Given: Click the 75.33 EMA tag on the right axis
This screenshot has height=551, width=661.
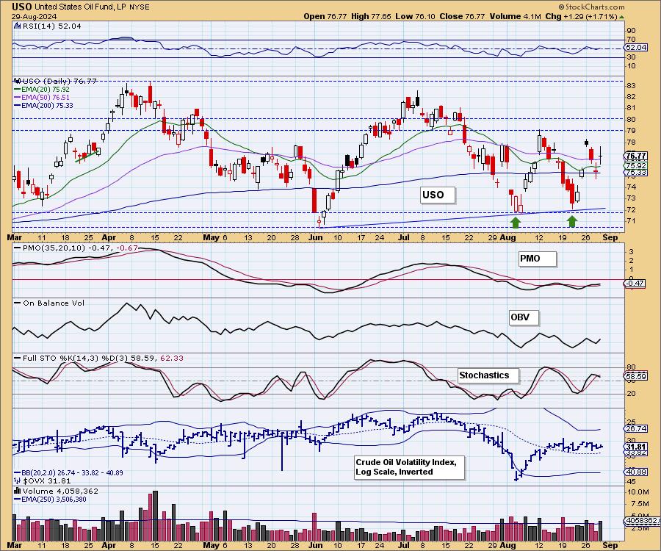Looking at the screenshot, I should 635,173.
